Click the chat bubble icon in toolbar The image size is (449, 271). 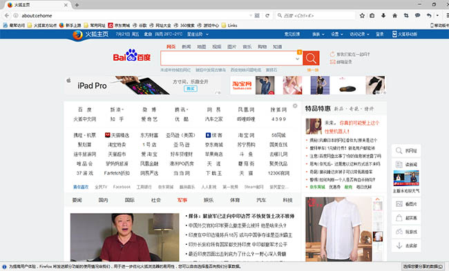pos(417,15)
